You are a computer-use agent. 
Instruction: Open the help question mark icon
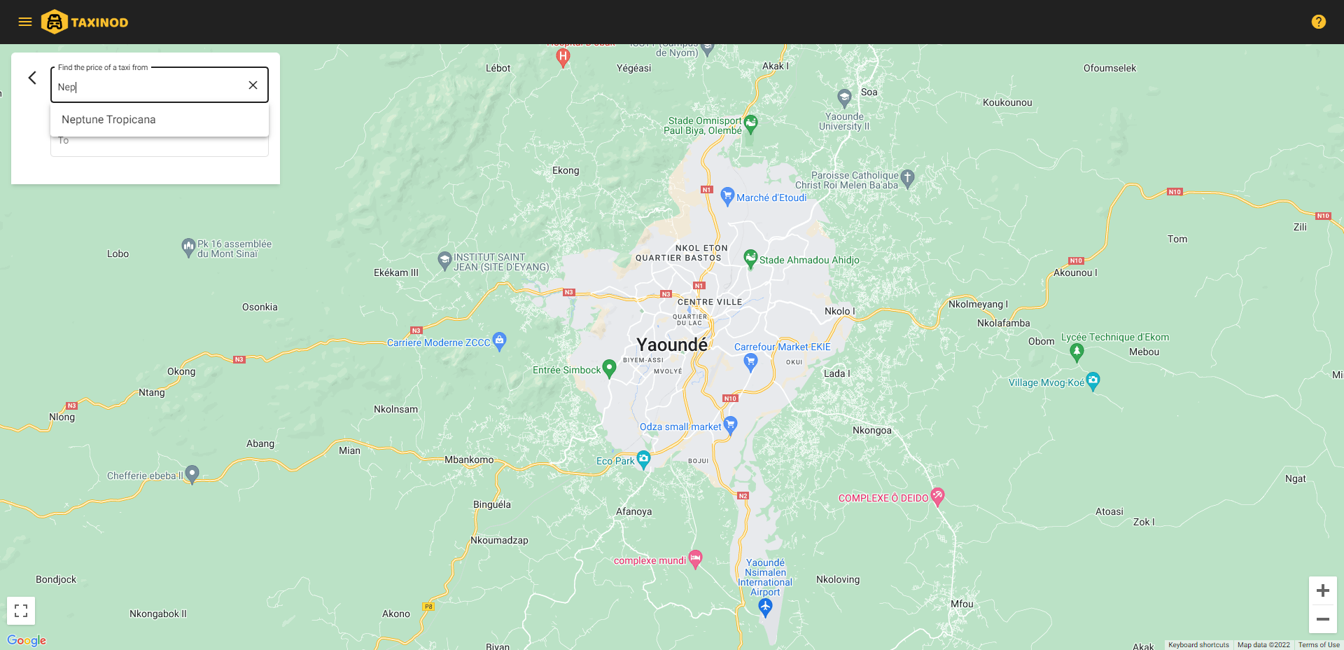click(x=1318, y=22)
